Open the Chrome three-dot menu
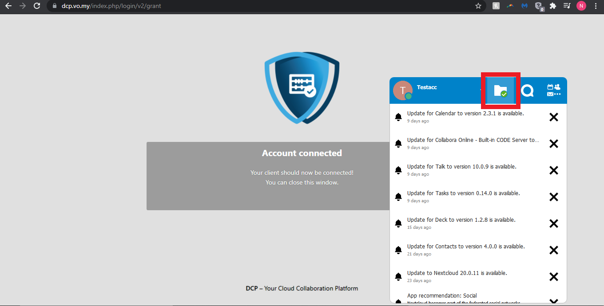 596,6
